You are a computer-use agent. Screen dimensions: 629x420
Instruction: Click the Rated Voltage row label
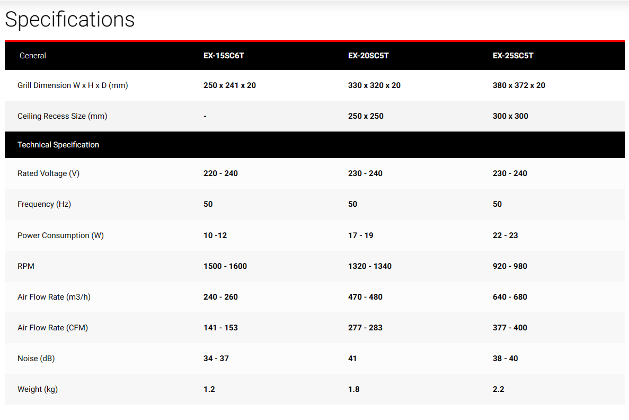pyautogui.click(x=48, y=173)
